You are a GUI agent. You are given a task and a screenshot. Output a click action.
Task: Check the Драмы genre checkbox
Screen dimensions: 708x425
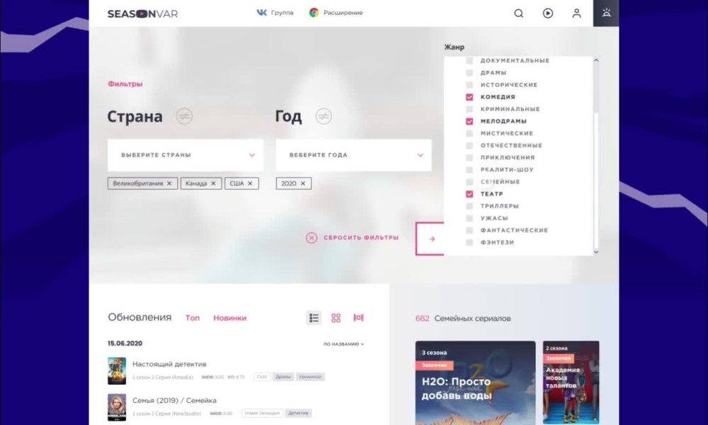click(469, 73)
